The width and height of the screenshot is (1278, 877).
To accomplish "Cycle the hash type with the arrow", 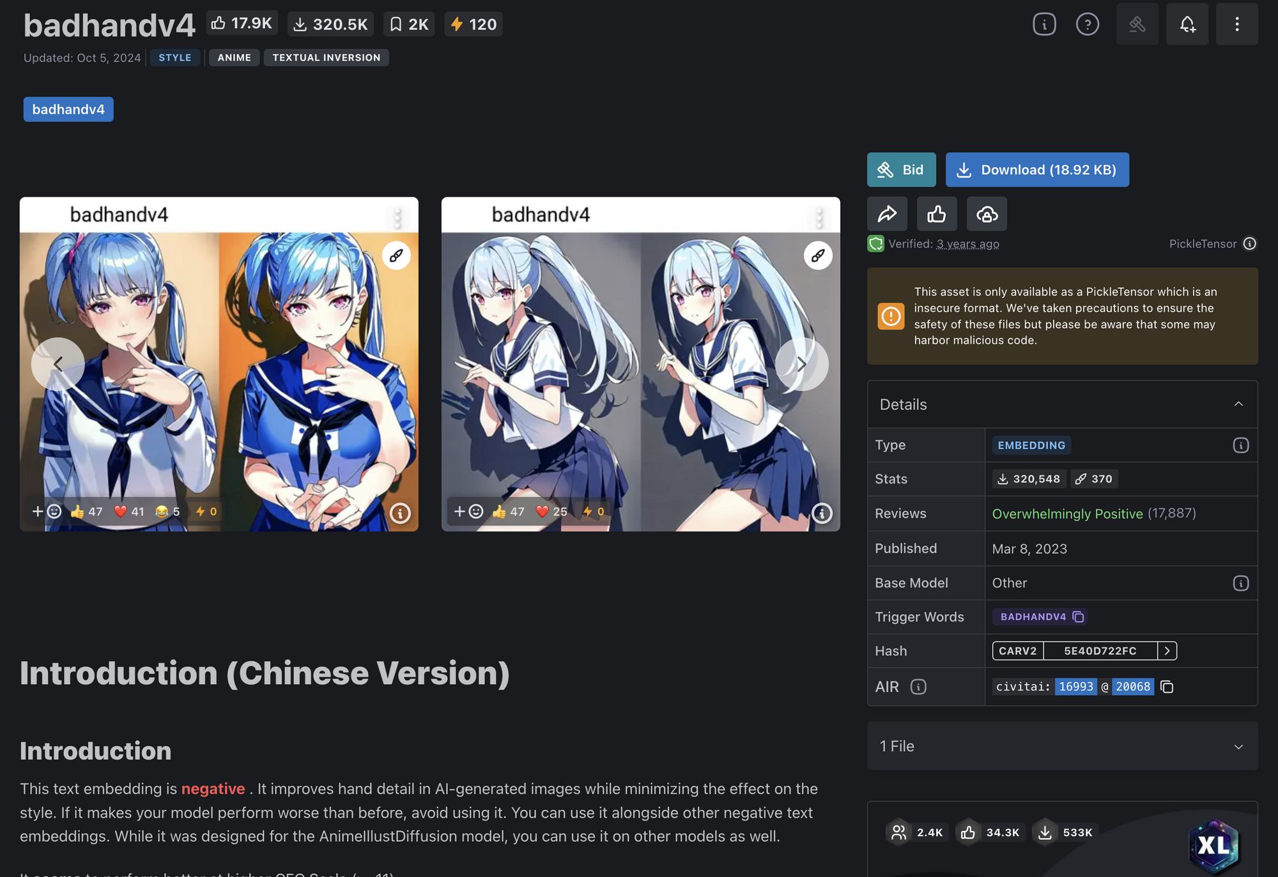I will (x=1167, y=651).
